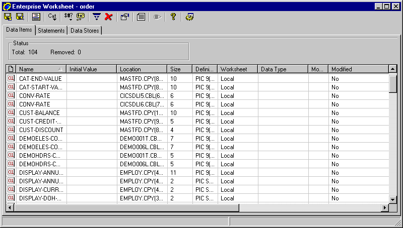This screenshot has height=228, width=403.
Task: Click the horizontal scrollbar left arrow
Action: click(x=10, y=208)
